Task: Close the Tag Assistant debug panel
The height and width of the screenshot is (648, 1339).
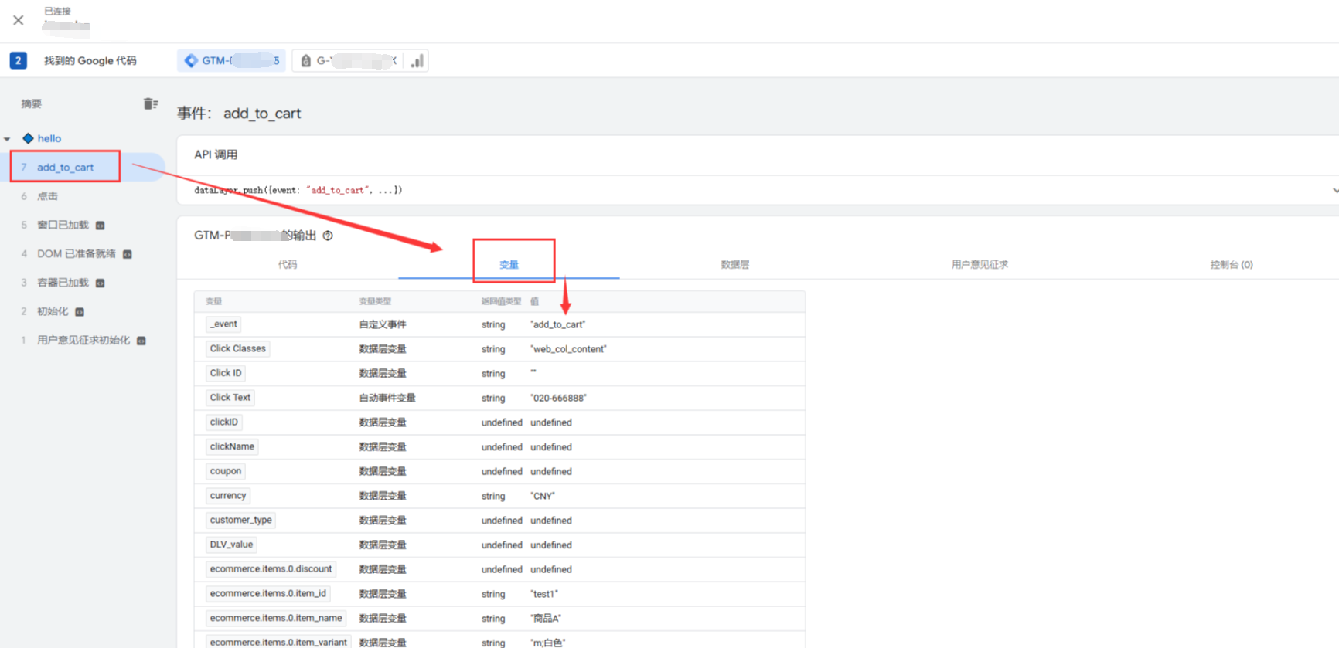Action: 19,20
